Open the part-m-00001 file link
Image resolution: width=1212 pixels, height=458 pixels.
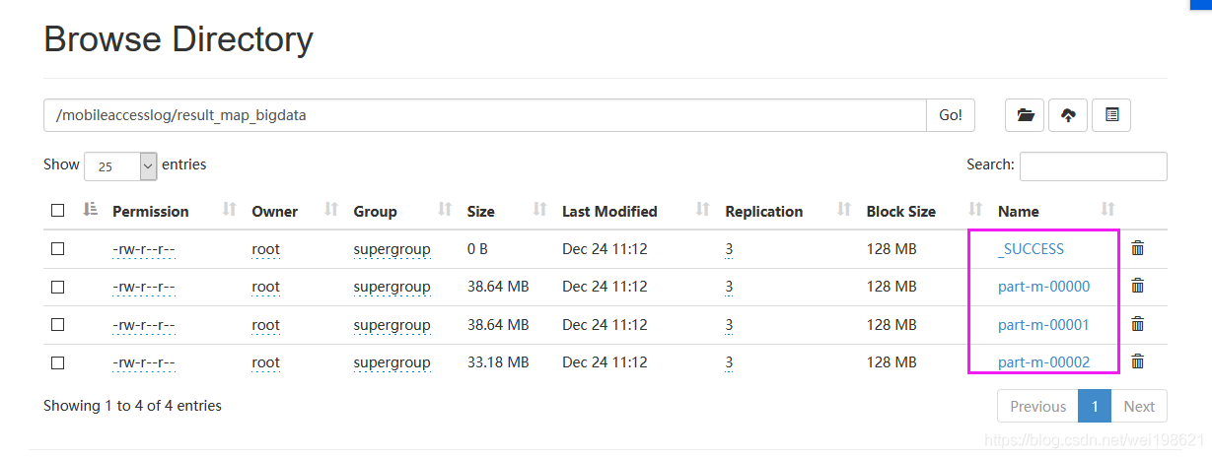coord(1043,325)
